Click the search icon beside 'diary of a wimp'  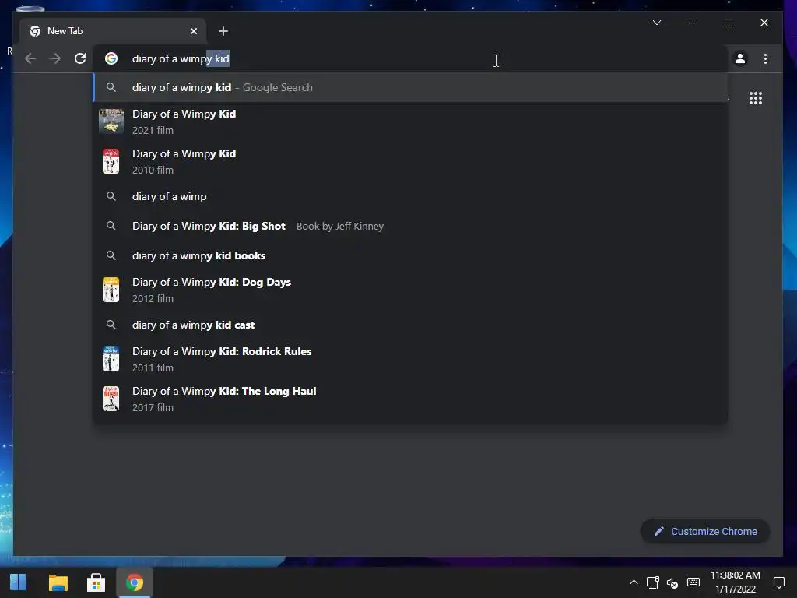(x=111, y=196)
